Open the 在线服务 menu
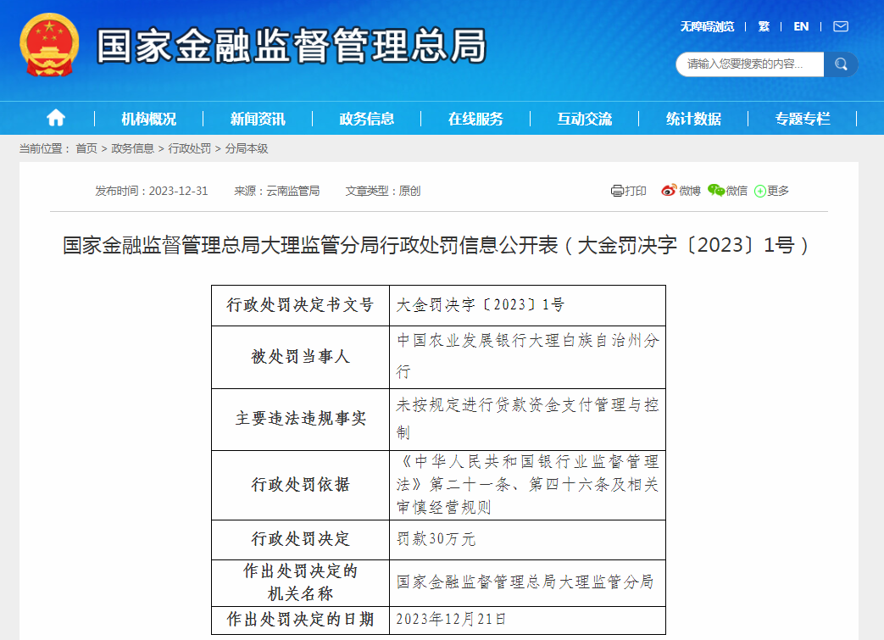This screenshot has width=884, height=640. [475, 119]
